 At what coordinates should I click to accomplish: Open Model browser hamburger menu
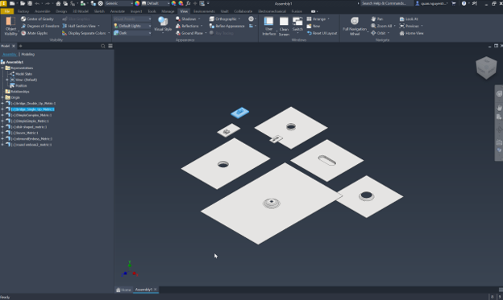coord(110,46)
